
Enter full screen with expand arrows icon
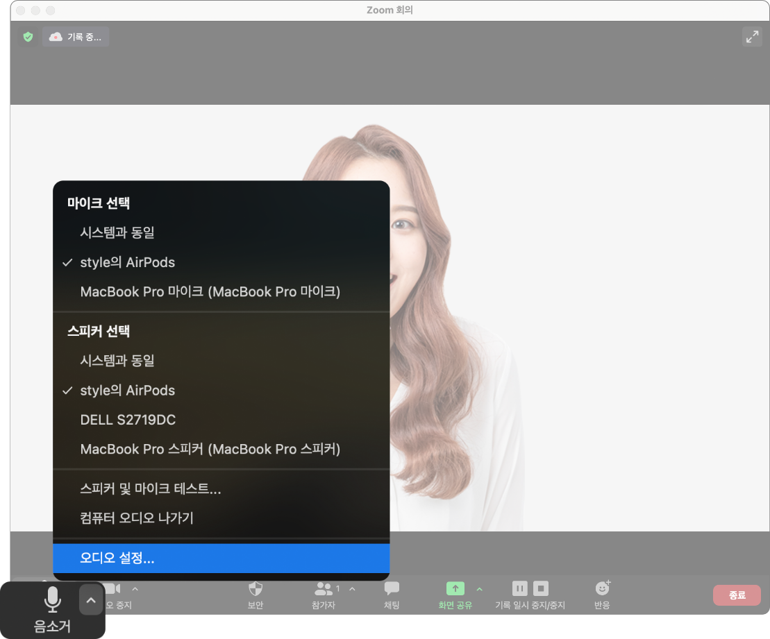click(752, 37)
